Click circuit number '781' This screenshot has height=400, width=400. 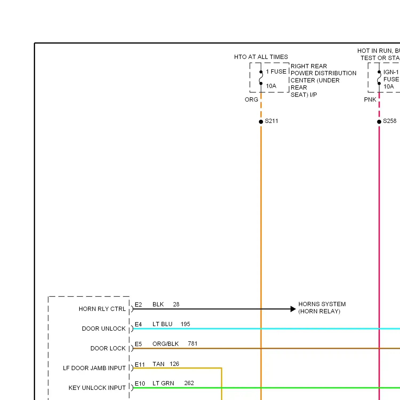193,343
